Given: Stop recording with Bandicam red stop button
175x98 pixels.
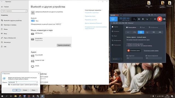Looking at the screenshot, I should (160, 19).
